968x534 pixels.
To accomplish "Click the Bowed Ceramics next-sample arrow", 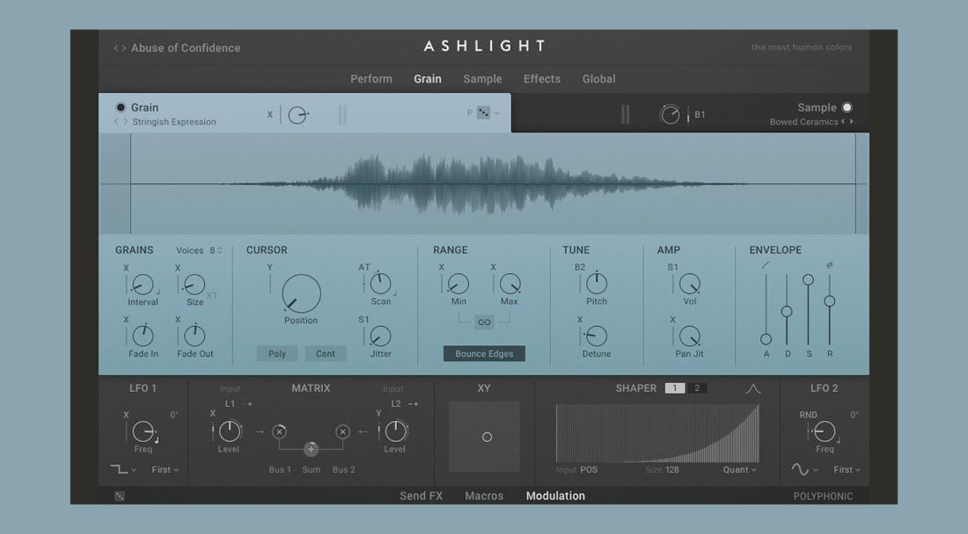I will click(x=852, y=122).
